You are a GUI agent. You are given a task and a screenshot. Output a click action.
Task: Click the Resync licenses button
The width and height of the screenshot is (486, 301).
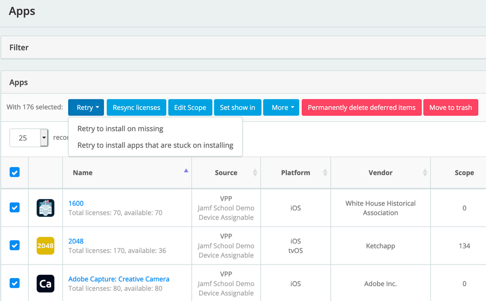tap(136, 107)
